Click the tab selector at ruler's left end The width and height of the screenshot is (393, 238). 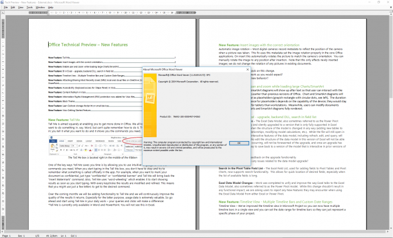pos(3,12)
